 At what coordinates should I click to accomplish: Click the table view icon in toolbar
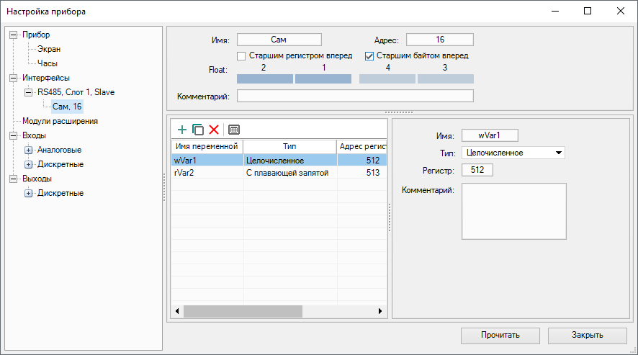pyautogui.click(x=233, y=130)
